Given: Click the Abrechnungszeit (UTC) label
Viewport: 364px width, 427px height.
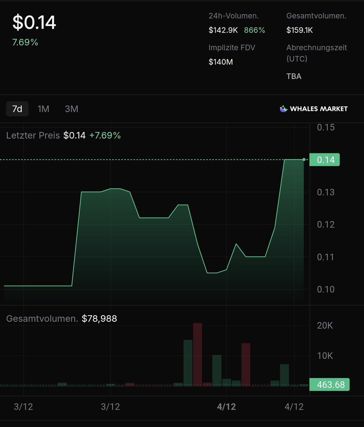Looking at the screenshot, I should click(x=317, y=53).
